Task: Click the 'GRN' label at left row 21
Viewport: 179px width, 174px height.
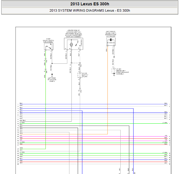Action: point(21,148)
